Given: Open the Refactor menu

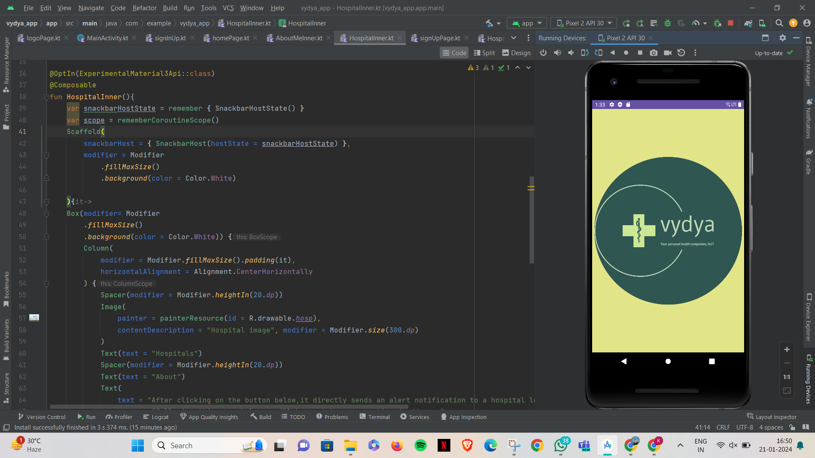Looking at the screenshot, I should [144, 8].
